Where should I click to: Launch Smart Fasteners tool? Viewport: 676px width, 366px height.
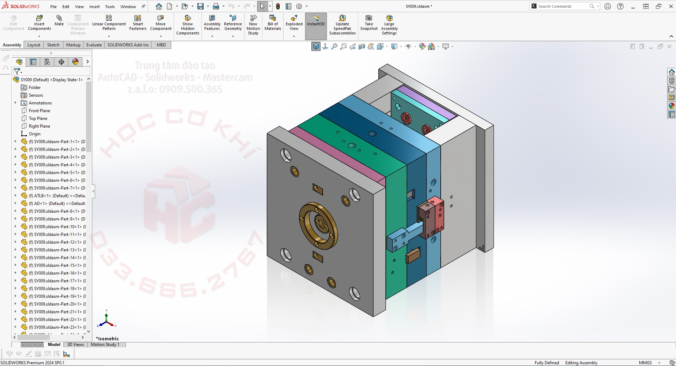(x=138, y=23)
